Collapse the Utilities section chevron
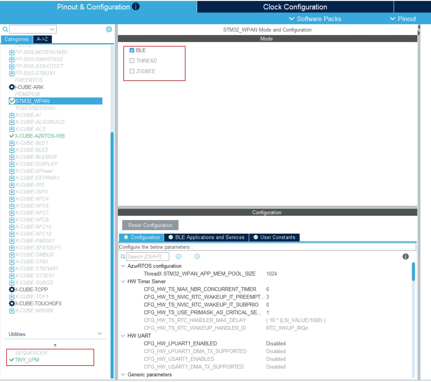This screenshot has width=431, height=382. click(100, 334)
